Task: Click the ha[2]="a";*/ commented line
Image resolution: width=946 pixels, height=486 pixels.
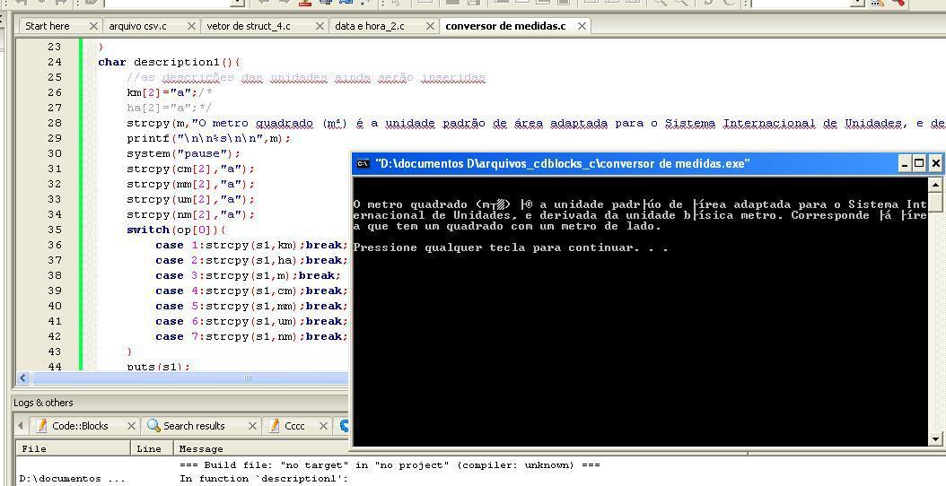Action: pyautogui.click(x=170, y=108)
